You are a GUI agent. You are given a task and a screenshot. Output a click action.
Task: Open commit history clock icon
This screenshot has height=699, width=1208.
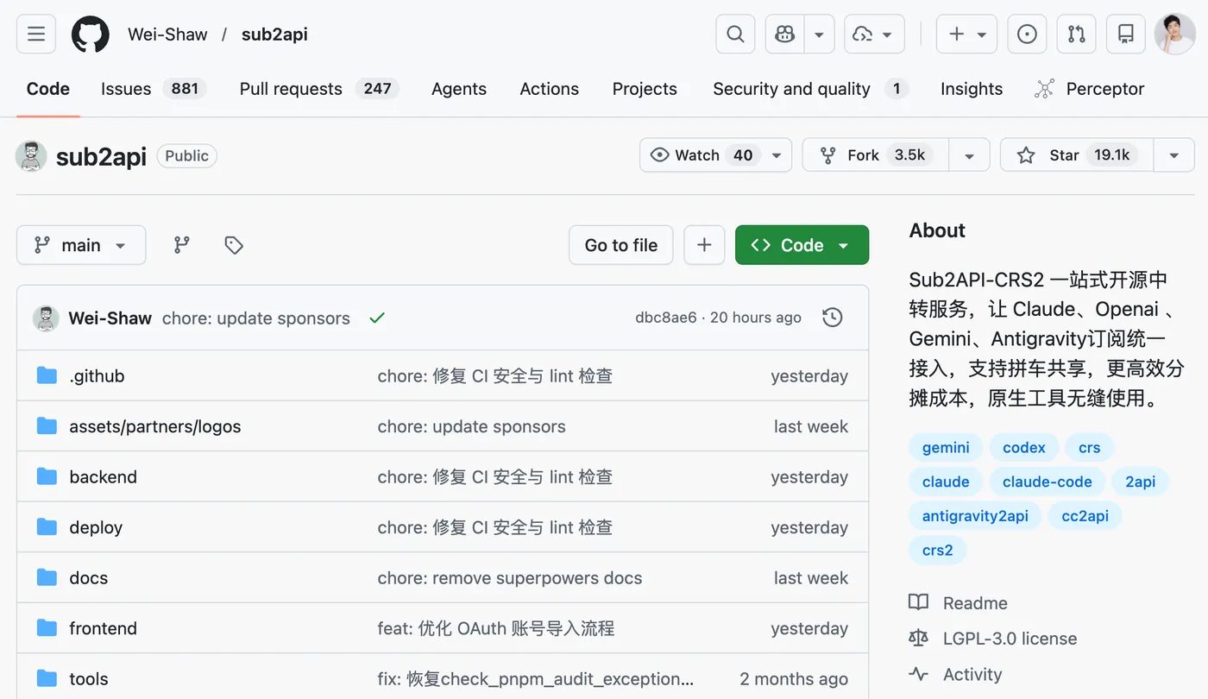click(832, 318)
